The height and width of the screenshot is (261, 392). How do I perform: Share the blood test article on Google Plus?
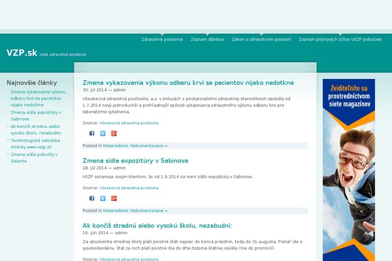(114, 133)
